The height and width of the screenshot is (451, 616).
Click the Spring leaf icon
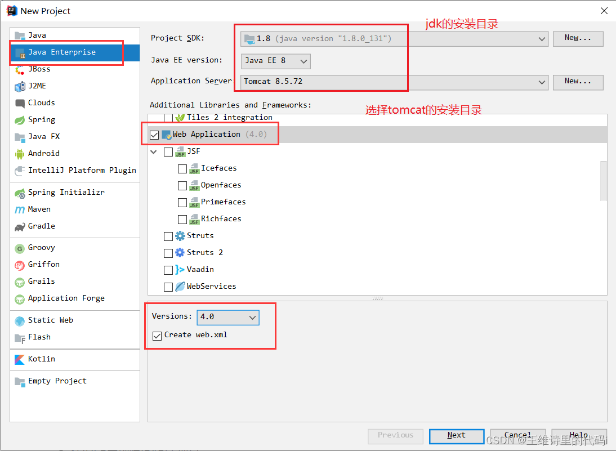point(20,120)
